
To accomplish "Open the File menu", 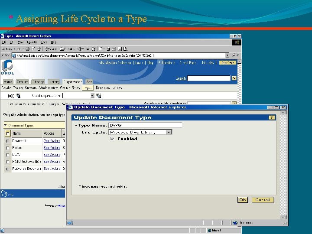I will tap(4, 42).
